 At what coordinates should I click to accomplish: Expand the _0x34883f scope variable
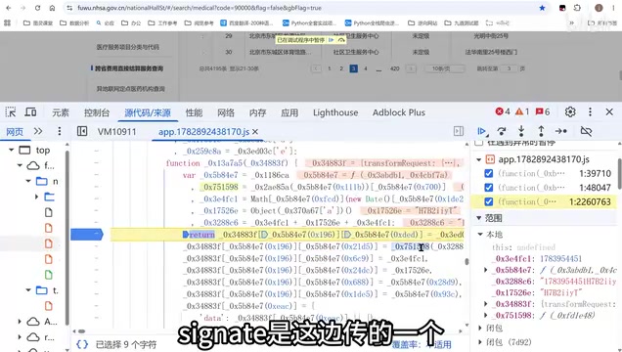[486, 304]
